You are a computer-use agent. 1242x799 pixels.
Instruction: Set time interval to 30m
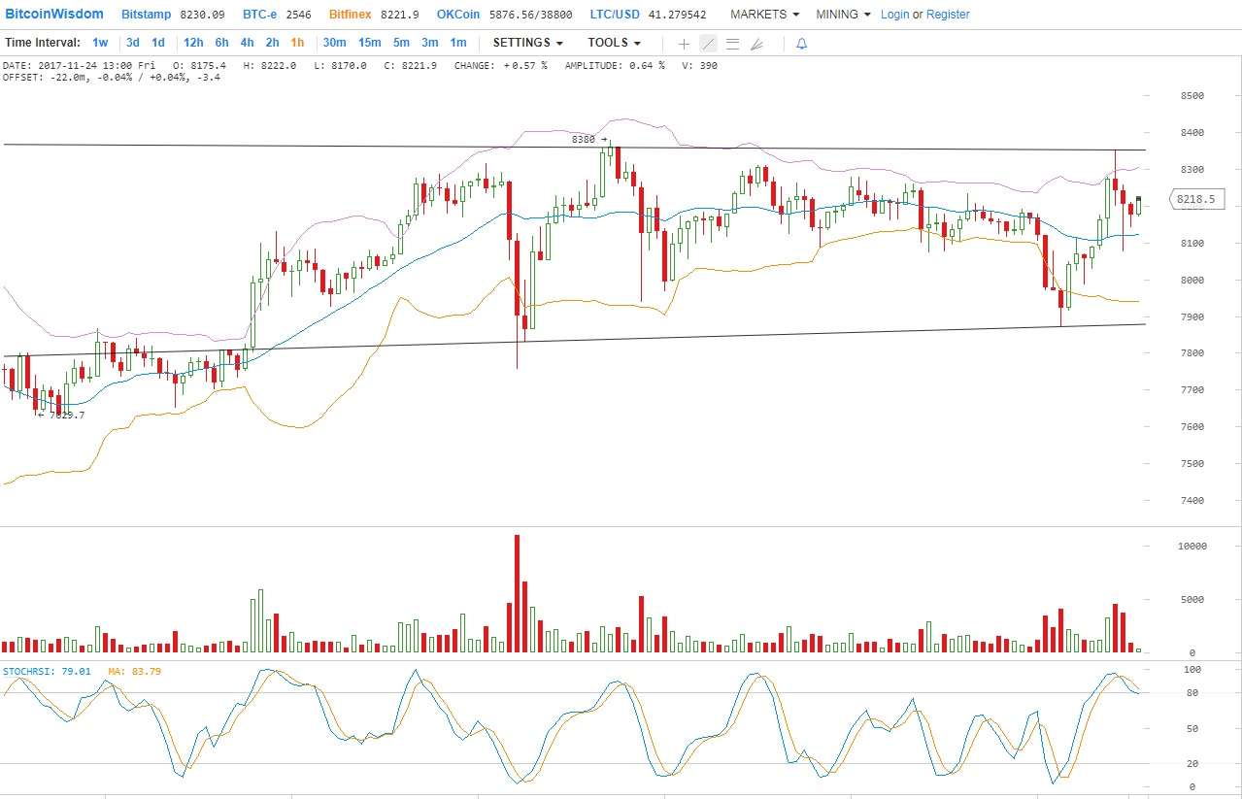[334, 43]
